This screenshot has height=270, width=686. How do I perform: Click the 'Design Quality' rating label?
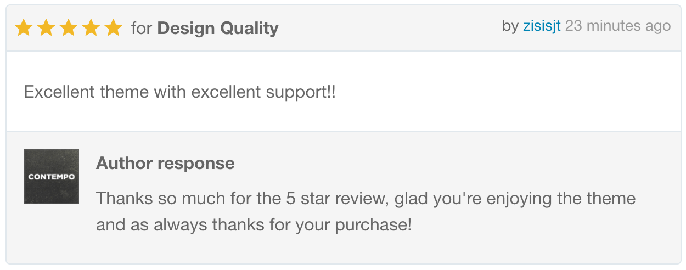click(218, 28)
